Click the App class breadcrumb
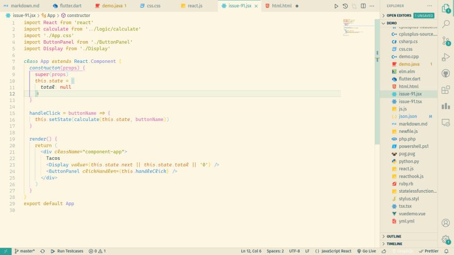 point(48,15)
